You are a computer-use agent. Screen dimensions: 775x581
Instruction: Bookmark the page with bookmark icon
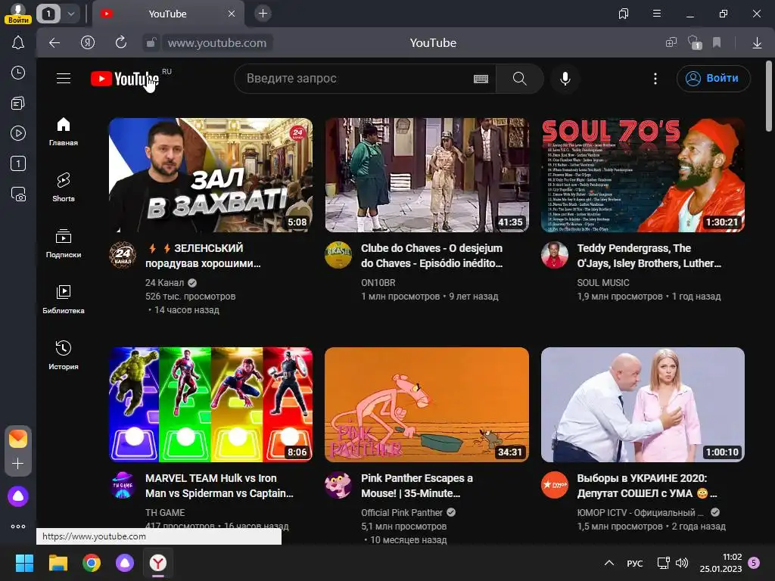point(717,43)
